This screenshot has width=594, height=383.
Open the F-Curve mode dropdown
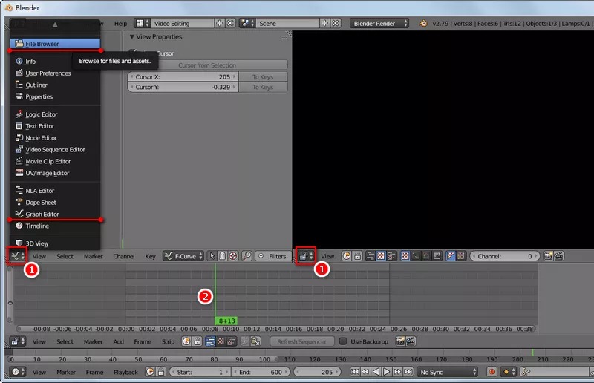183,256
